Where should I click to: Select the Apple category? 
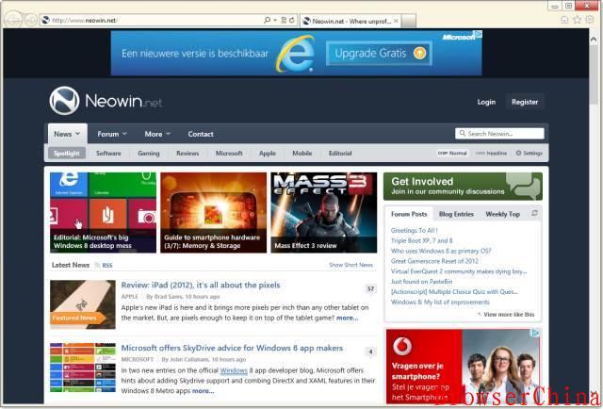tap(268, 153)
